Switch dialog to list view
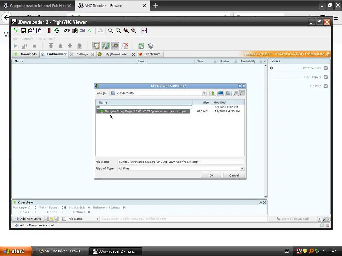Image resolution: width=342 pixels, height=256 pixels. [x=236, y=93]
